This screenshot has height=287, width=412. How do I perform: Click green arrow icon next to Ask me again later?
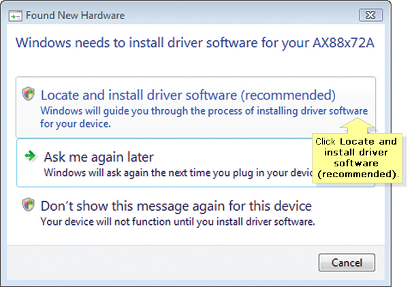click(x=31, y=155)
